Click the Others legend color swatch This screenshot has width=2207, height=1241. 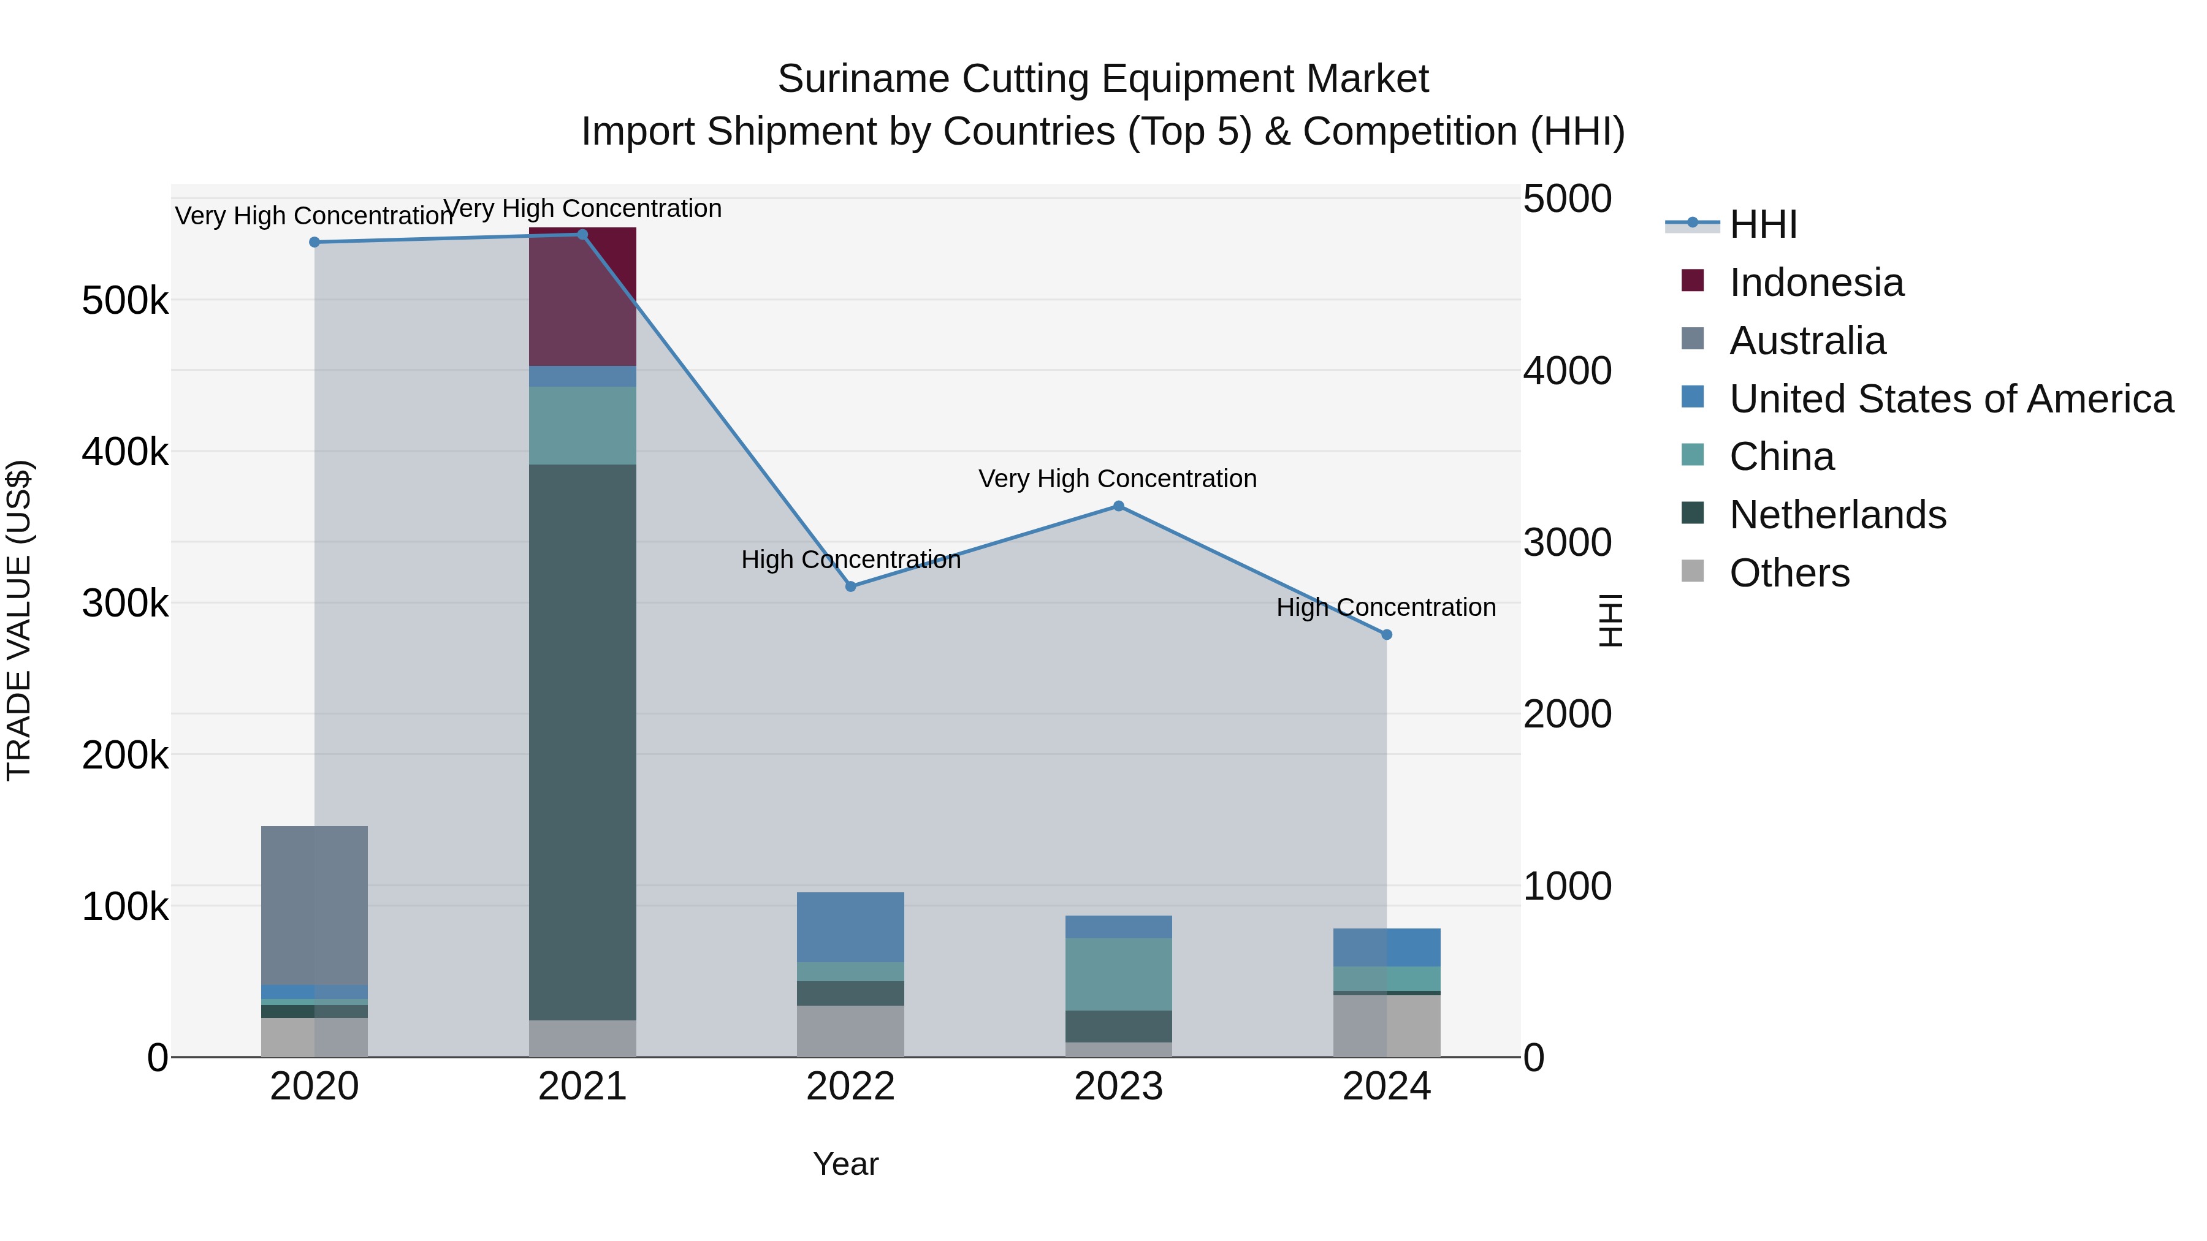point(1692,571)
